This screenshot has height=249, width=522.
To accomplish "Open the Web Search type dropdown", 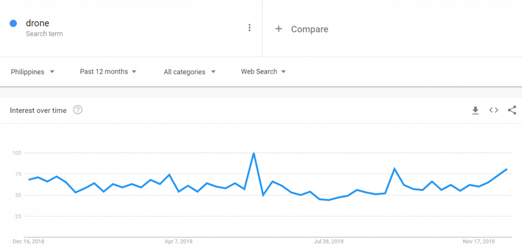I will (x=263, y=72).
